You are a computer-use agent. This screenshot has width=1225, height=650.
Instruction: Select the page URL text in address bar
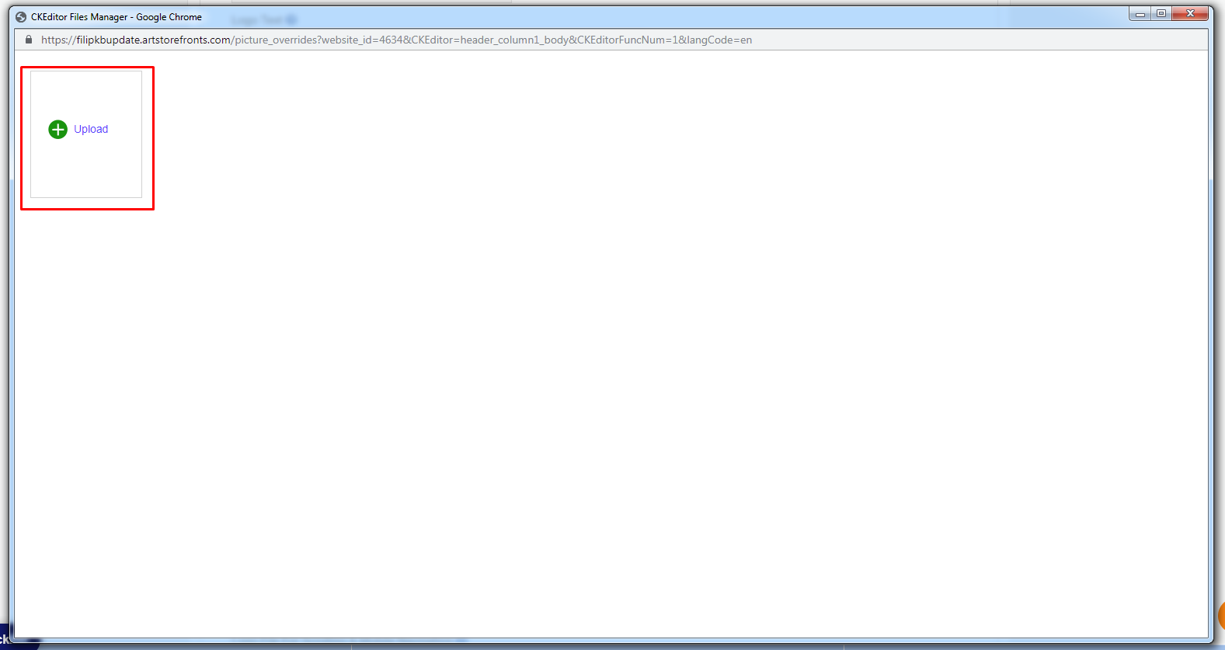[x=396, y=40]
